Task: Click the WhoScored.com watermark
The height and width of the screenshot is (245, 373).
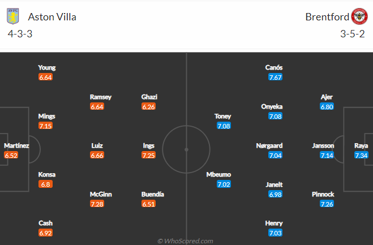Action: tap(185, 241)
